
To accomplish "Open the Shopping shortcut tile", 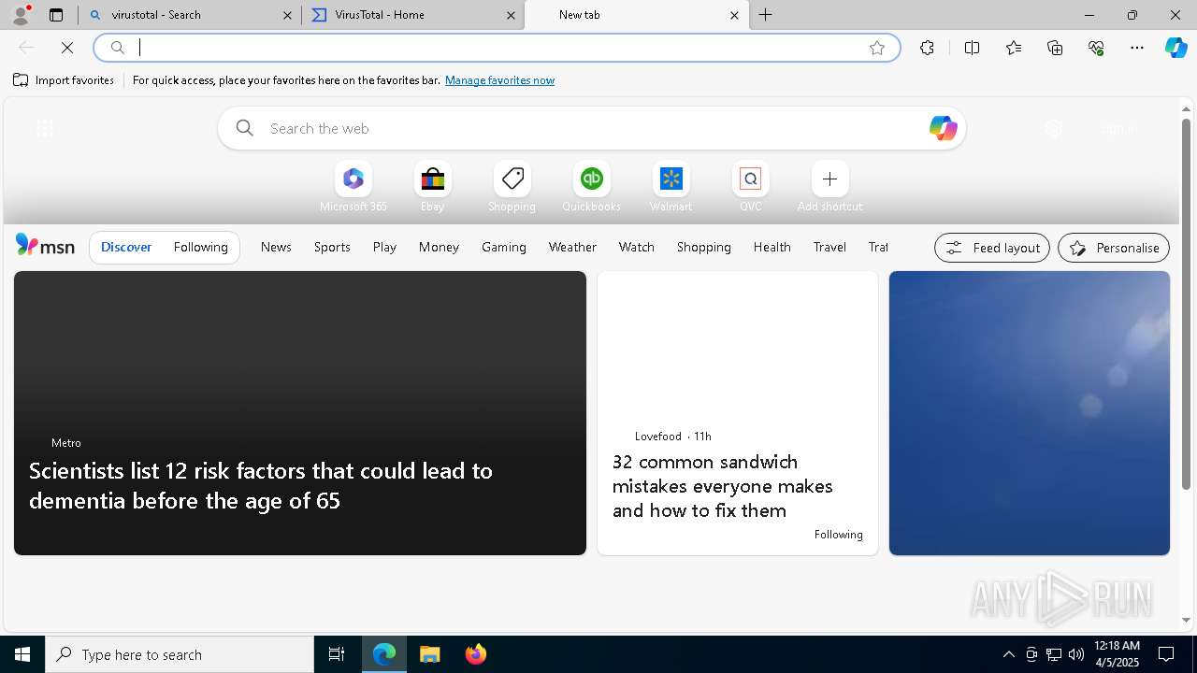I will click(x=512, y=187).
